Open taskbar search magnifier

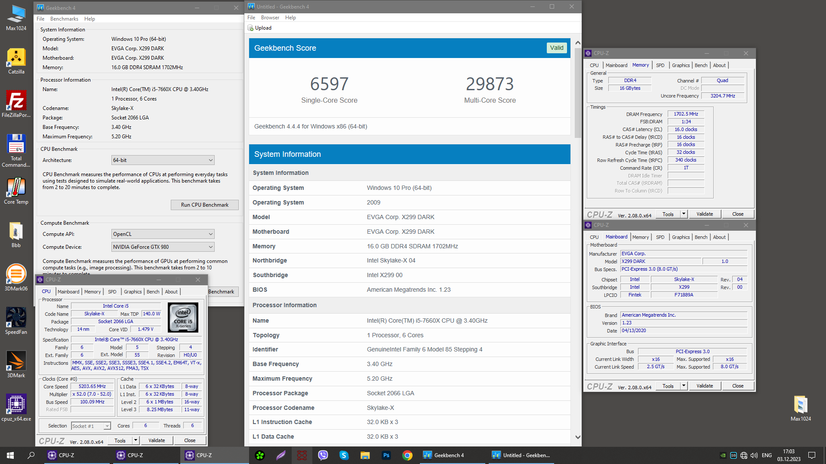pyautogui.click(x=31, y=455)
